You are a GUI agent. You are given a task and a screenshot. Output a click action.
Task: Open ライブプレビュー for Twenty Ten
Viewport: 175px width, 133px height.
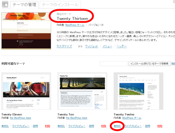[x=77, y=126]
